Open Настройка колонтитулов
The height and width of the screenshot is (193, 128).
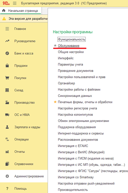[75, 114]
